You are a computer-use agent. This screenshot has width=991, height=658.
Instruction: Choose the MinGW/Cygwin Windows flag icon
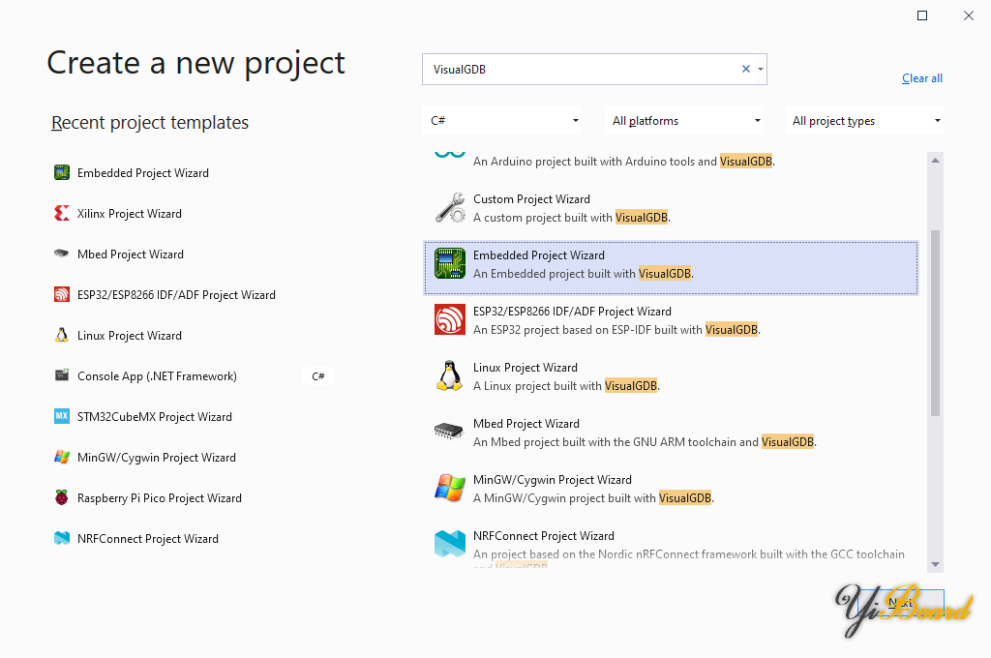click(x=449, y=489)
